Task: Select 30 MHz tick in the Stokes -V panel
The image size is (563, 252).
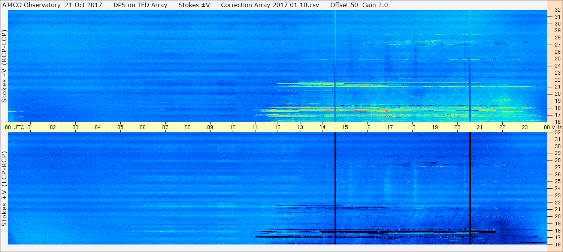Action: (x=557, y=23)
